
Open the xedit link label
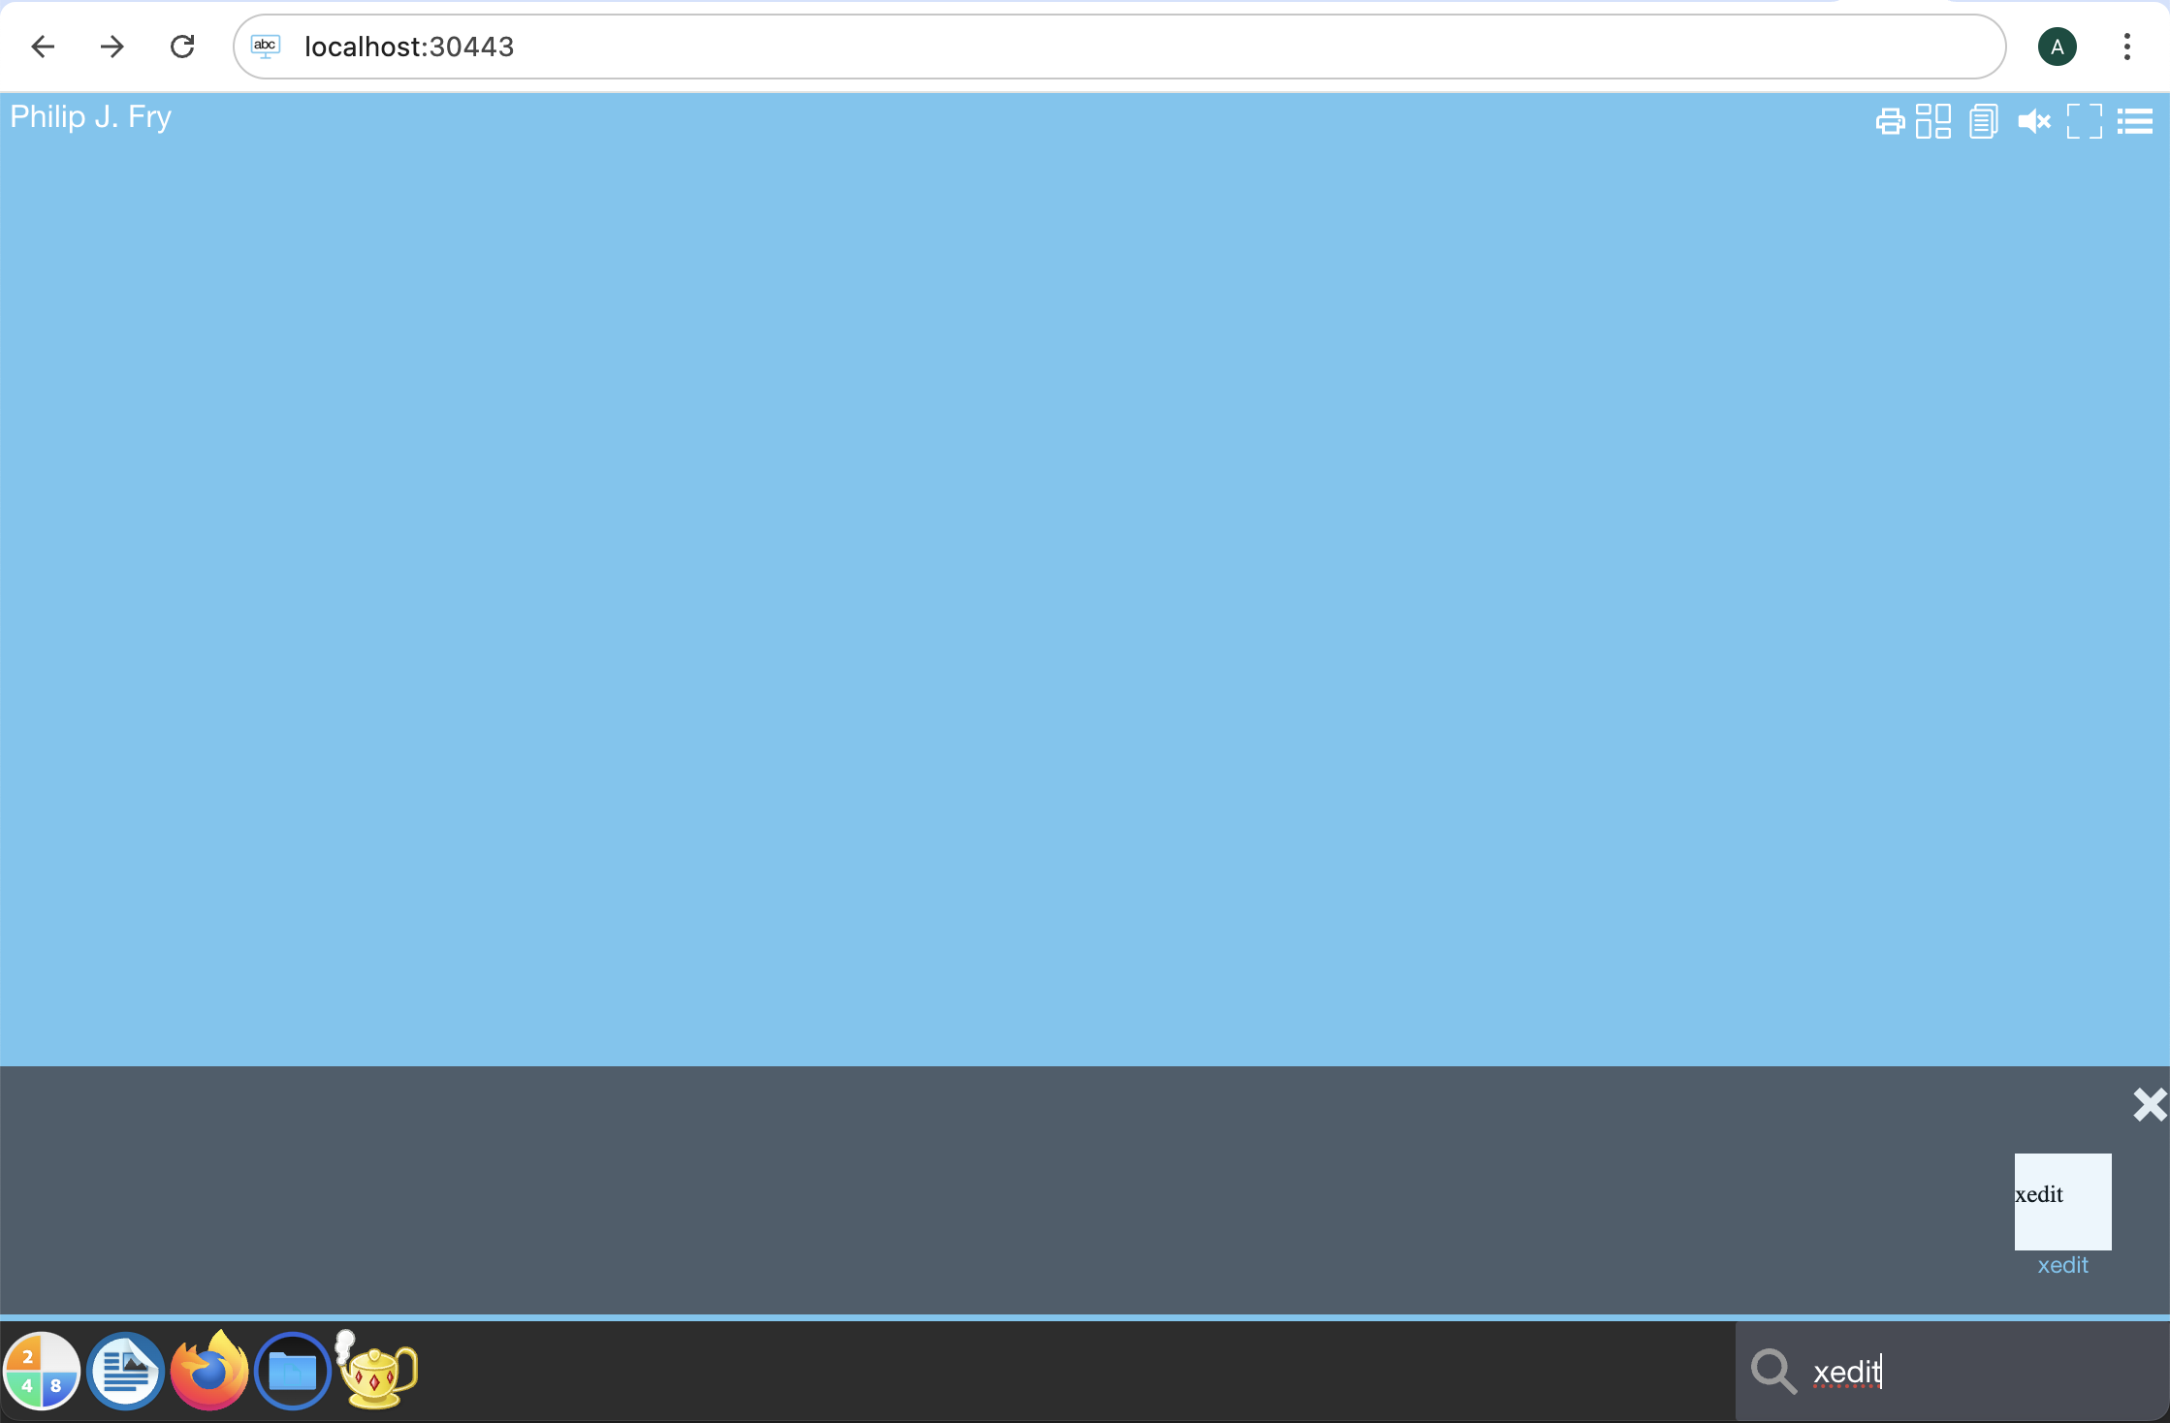(x=2062, y=1265)
